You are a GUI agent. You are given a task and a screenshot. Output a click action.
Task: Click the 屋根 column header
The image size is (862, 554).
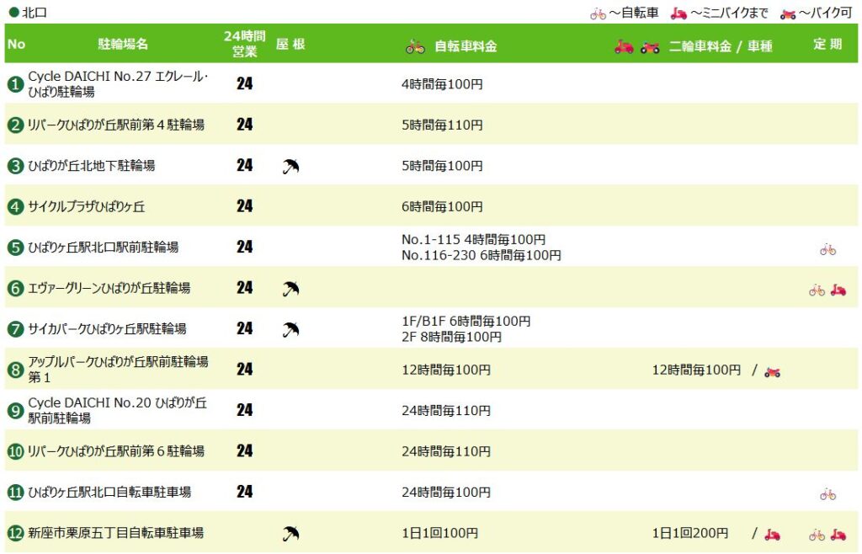point(290,45)
